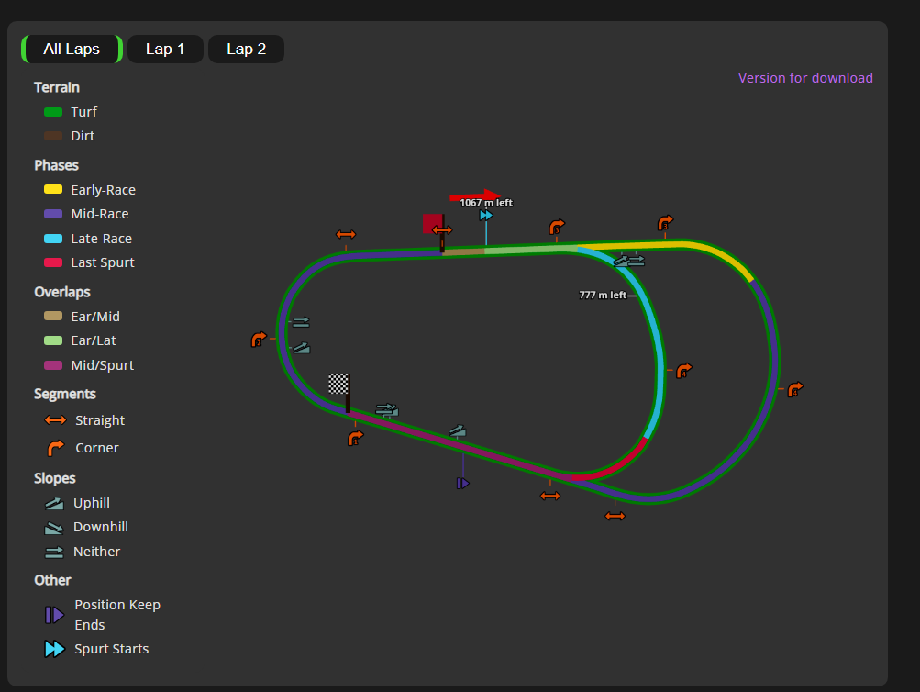
Task: Click the cyan Late-Race swatch
Action: click(x=53, y=239)
